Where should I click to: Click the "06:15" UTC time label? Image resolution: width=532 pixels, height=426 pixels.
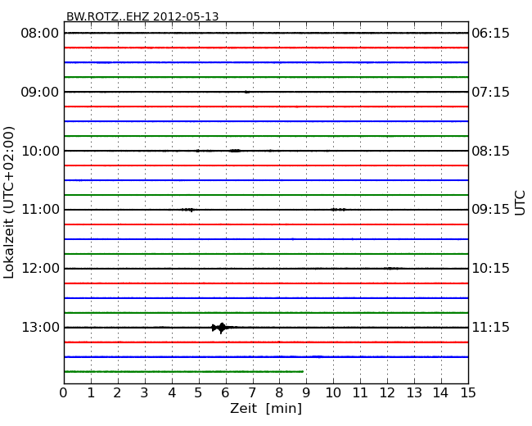(490, 34)
